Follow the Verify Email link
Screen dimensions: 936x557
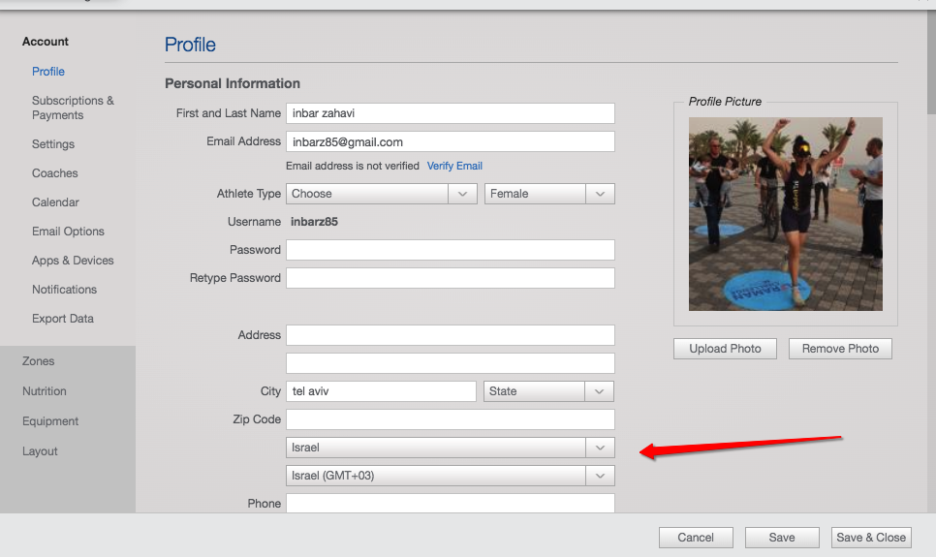(454, 166)
